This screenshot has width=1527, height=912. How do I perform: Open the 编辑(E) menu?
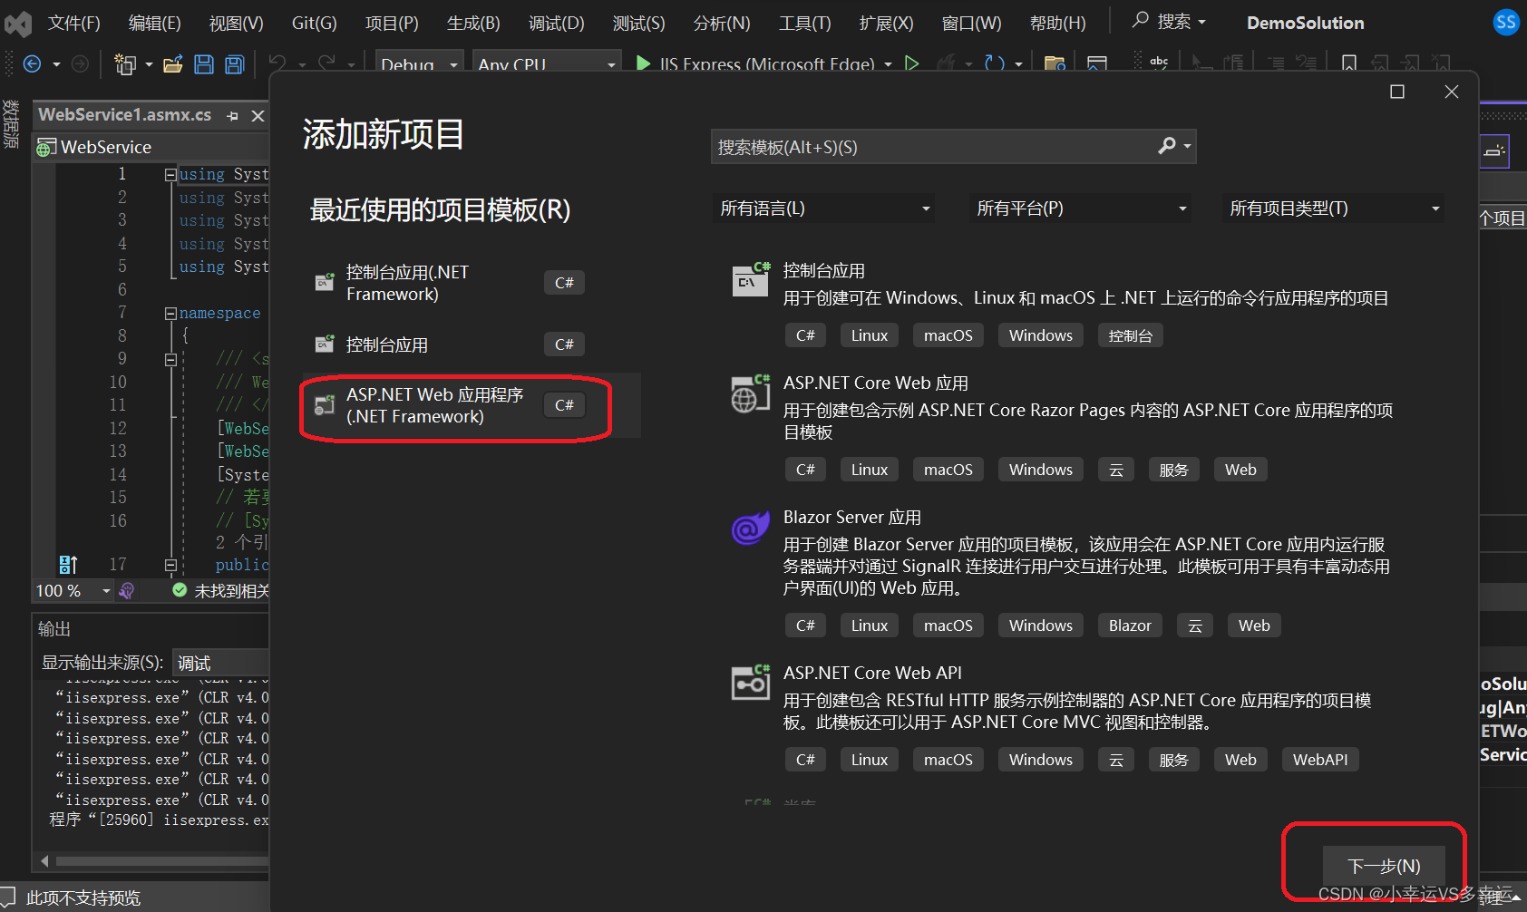[x=155, y=24]
